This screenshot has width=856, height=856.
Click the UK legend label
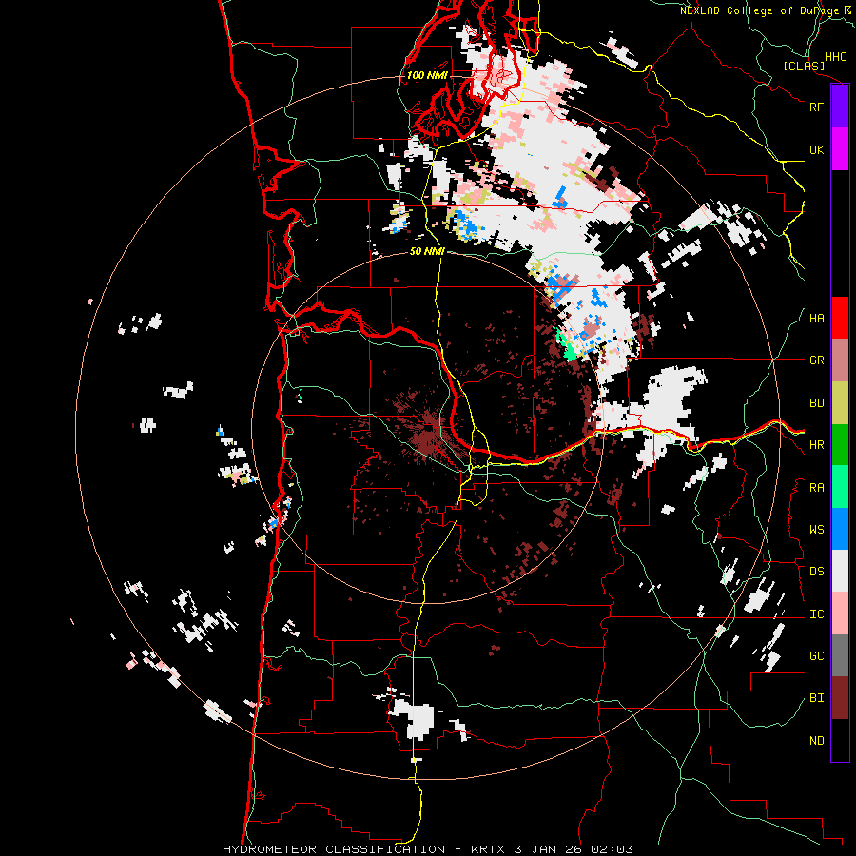pos(816,149)
